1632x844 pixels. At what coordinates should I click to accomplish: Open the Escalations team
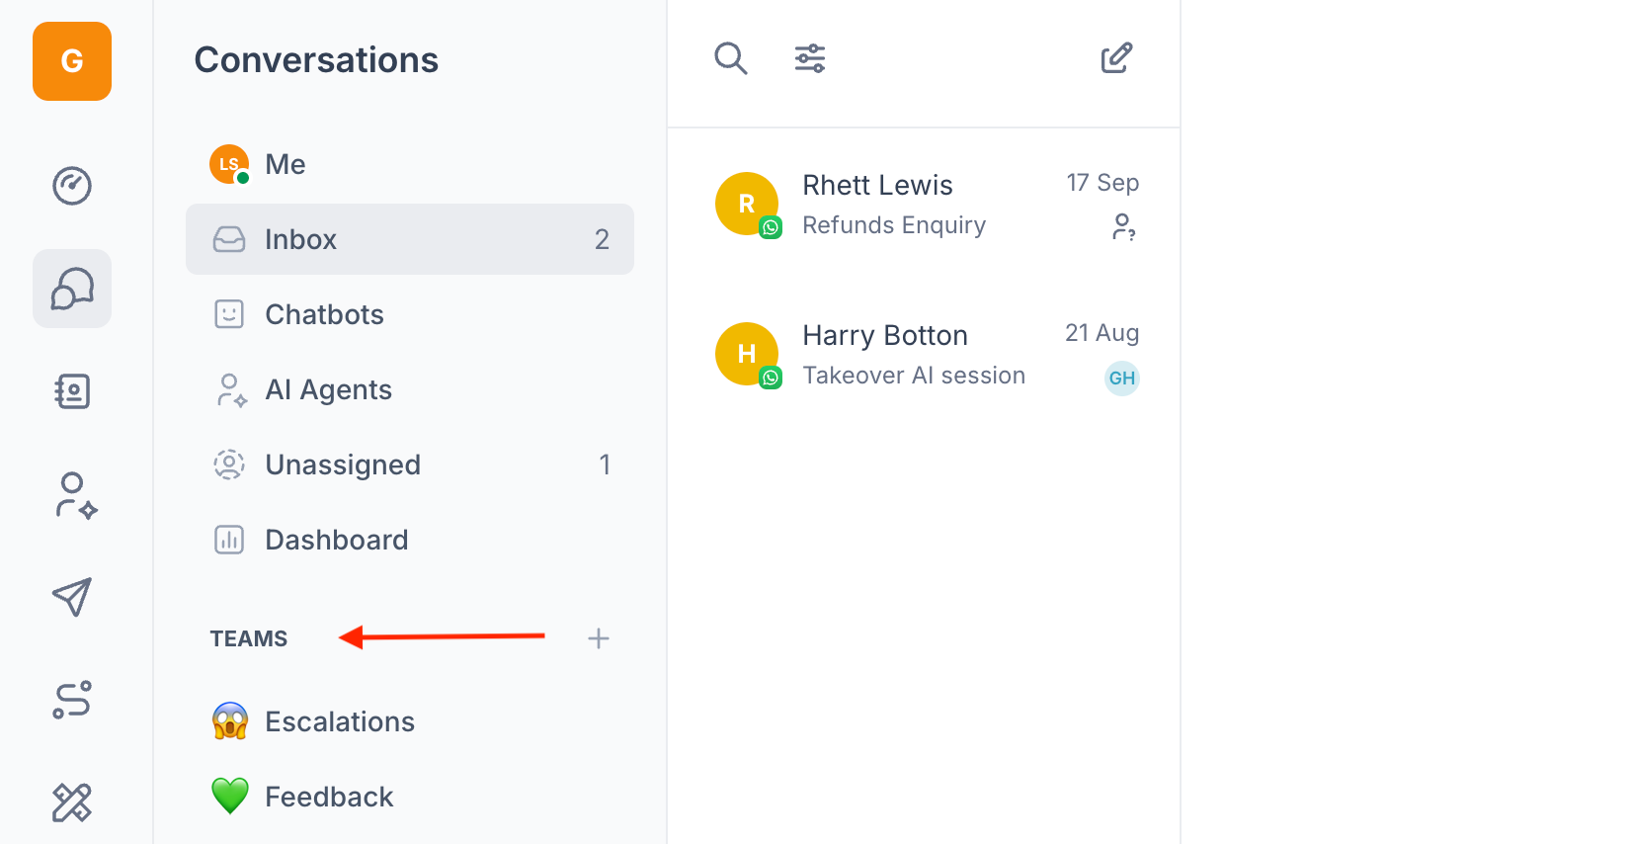[339, 721]
